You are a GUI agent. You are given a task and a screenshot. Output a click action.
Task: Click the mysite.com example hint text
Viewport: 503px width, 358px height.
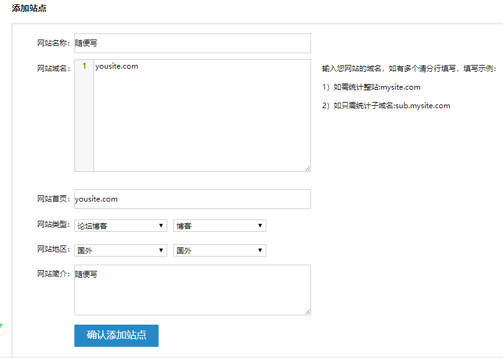[372, 87]
